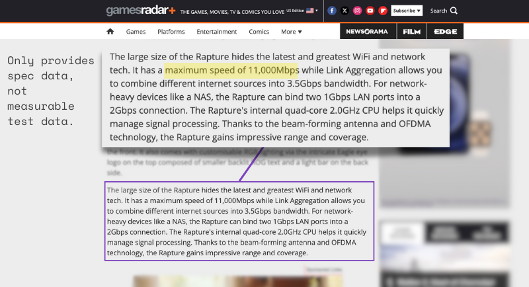Open the Instagram social icon
Screen dimensions: 529x287
point(357,11)
